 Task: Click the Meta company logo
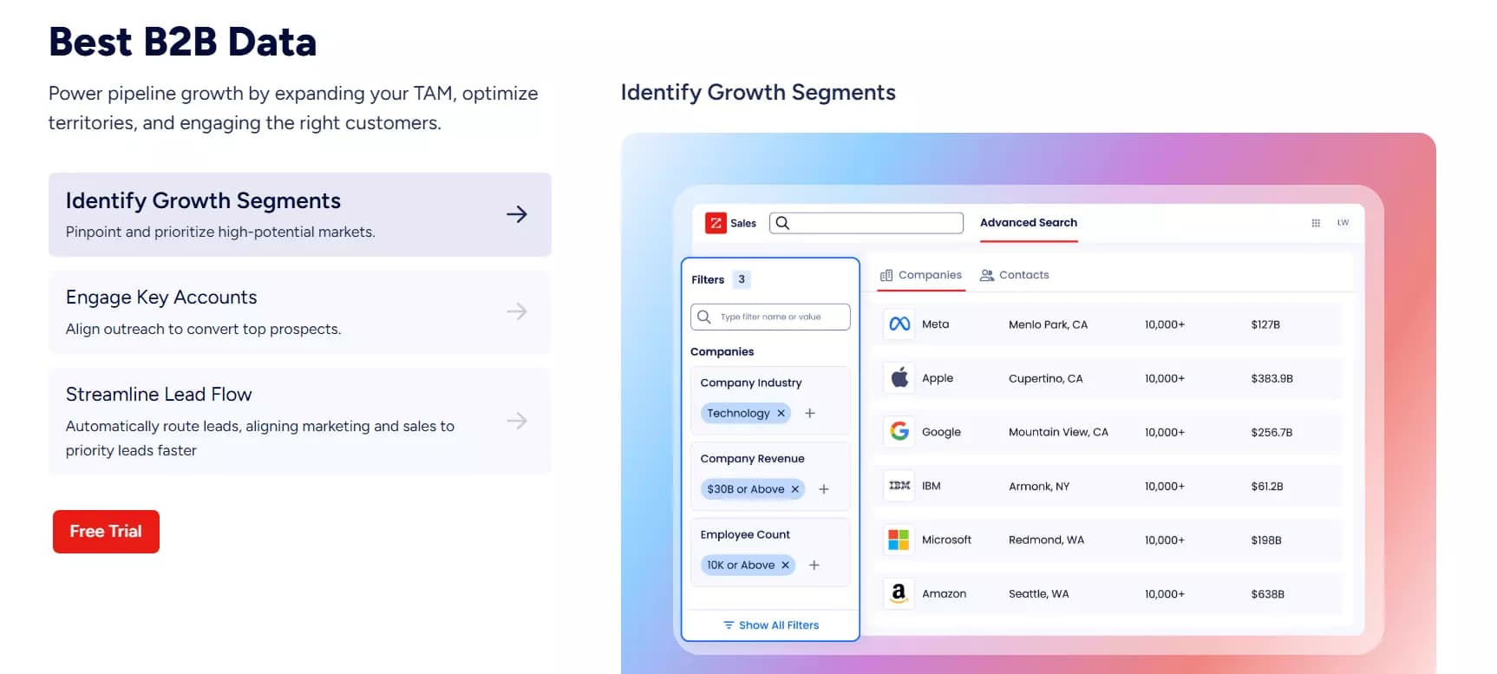(x=899, y=324)
